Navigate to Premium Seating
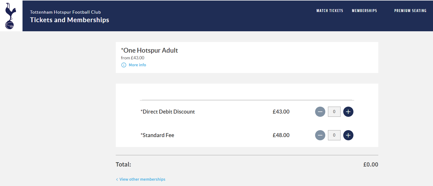 410,11
